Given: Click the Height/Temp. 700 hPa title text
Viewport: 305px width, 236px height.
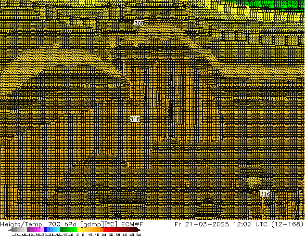Looking at the screenshot, I should click(38, 224).
